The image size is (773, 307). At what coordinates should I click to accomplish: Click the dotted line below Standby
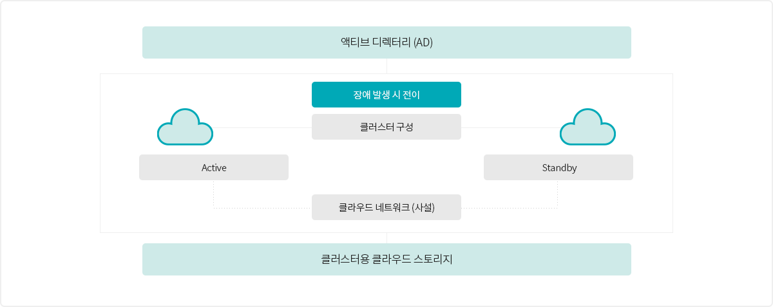(558, 194)
